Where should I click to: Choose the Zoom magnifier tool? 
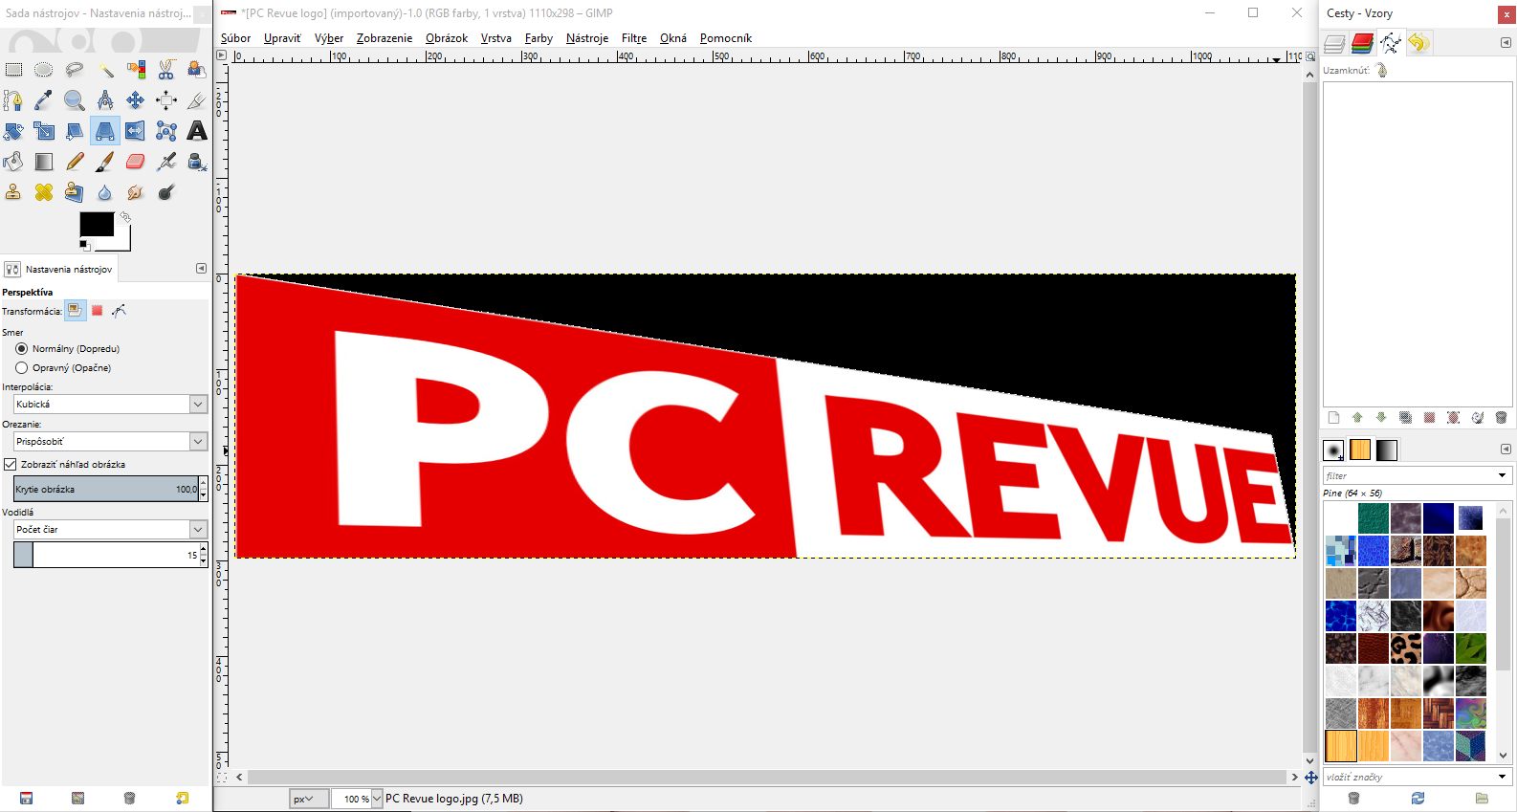[x=74, y=100]
